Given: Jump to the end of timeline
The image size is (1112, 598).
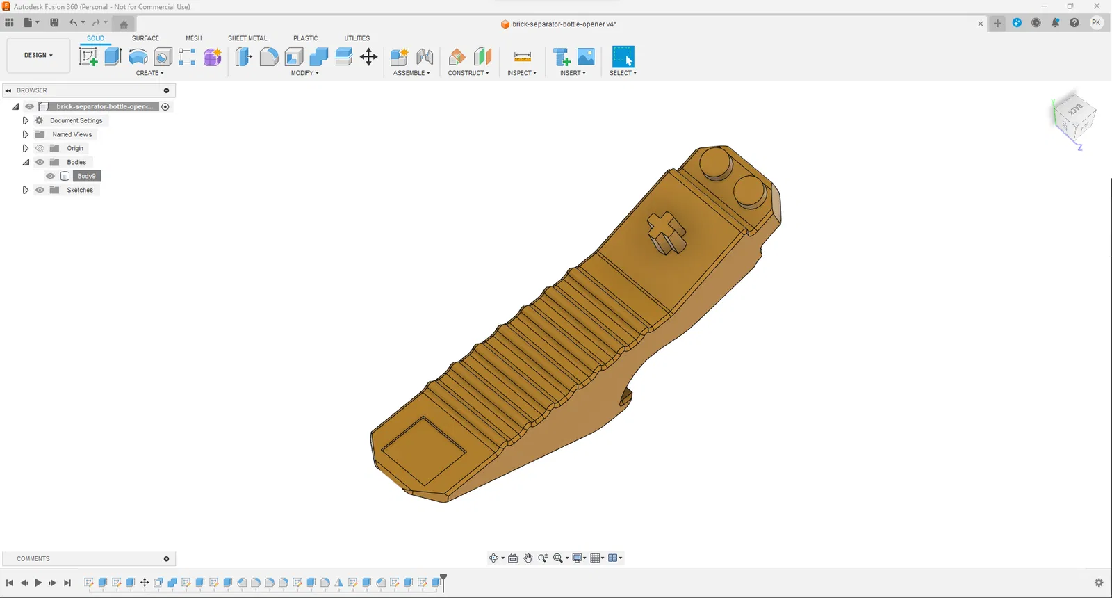Looking at the screenshot, I should tap(67, 583).
